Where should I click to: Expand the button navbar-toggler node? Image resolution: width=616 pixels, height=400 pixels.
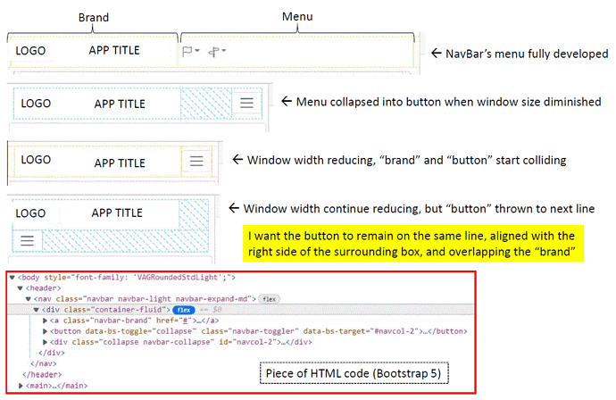[x=45, y=331]
